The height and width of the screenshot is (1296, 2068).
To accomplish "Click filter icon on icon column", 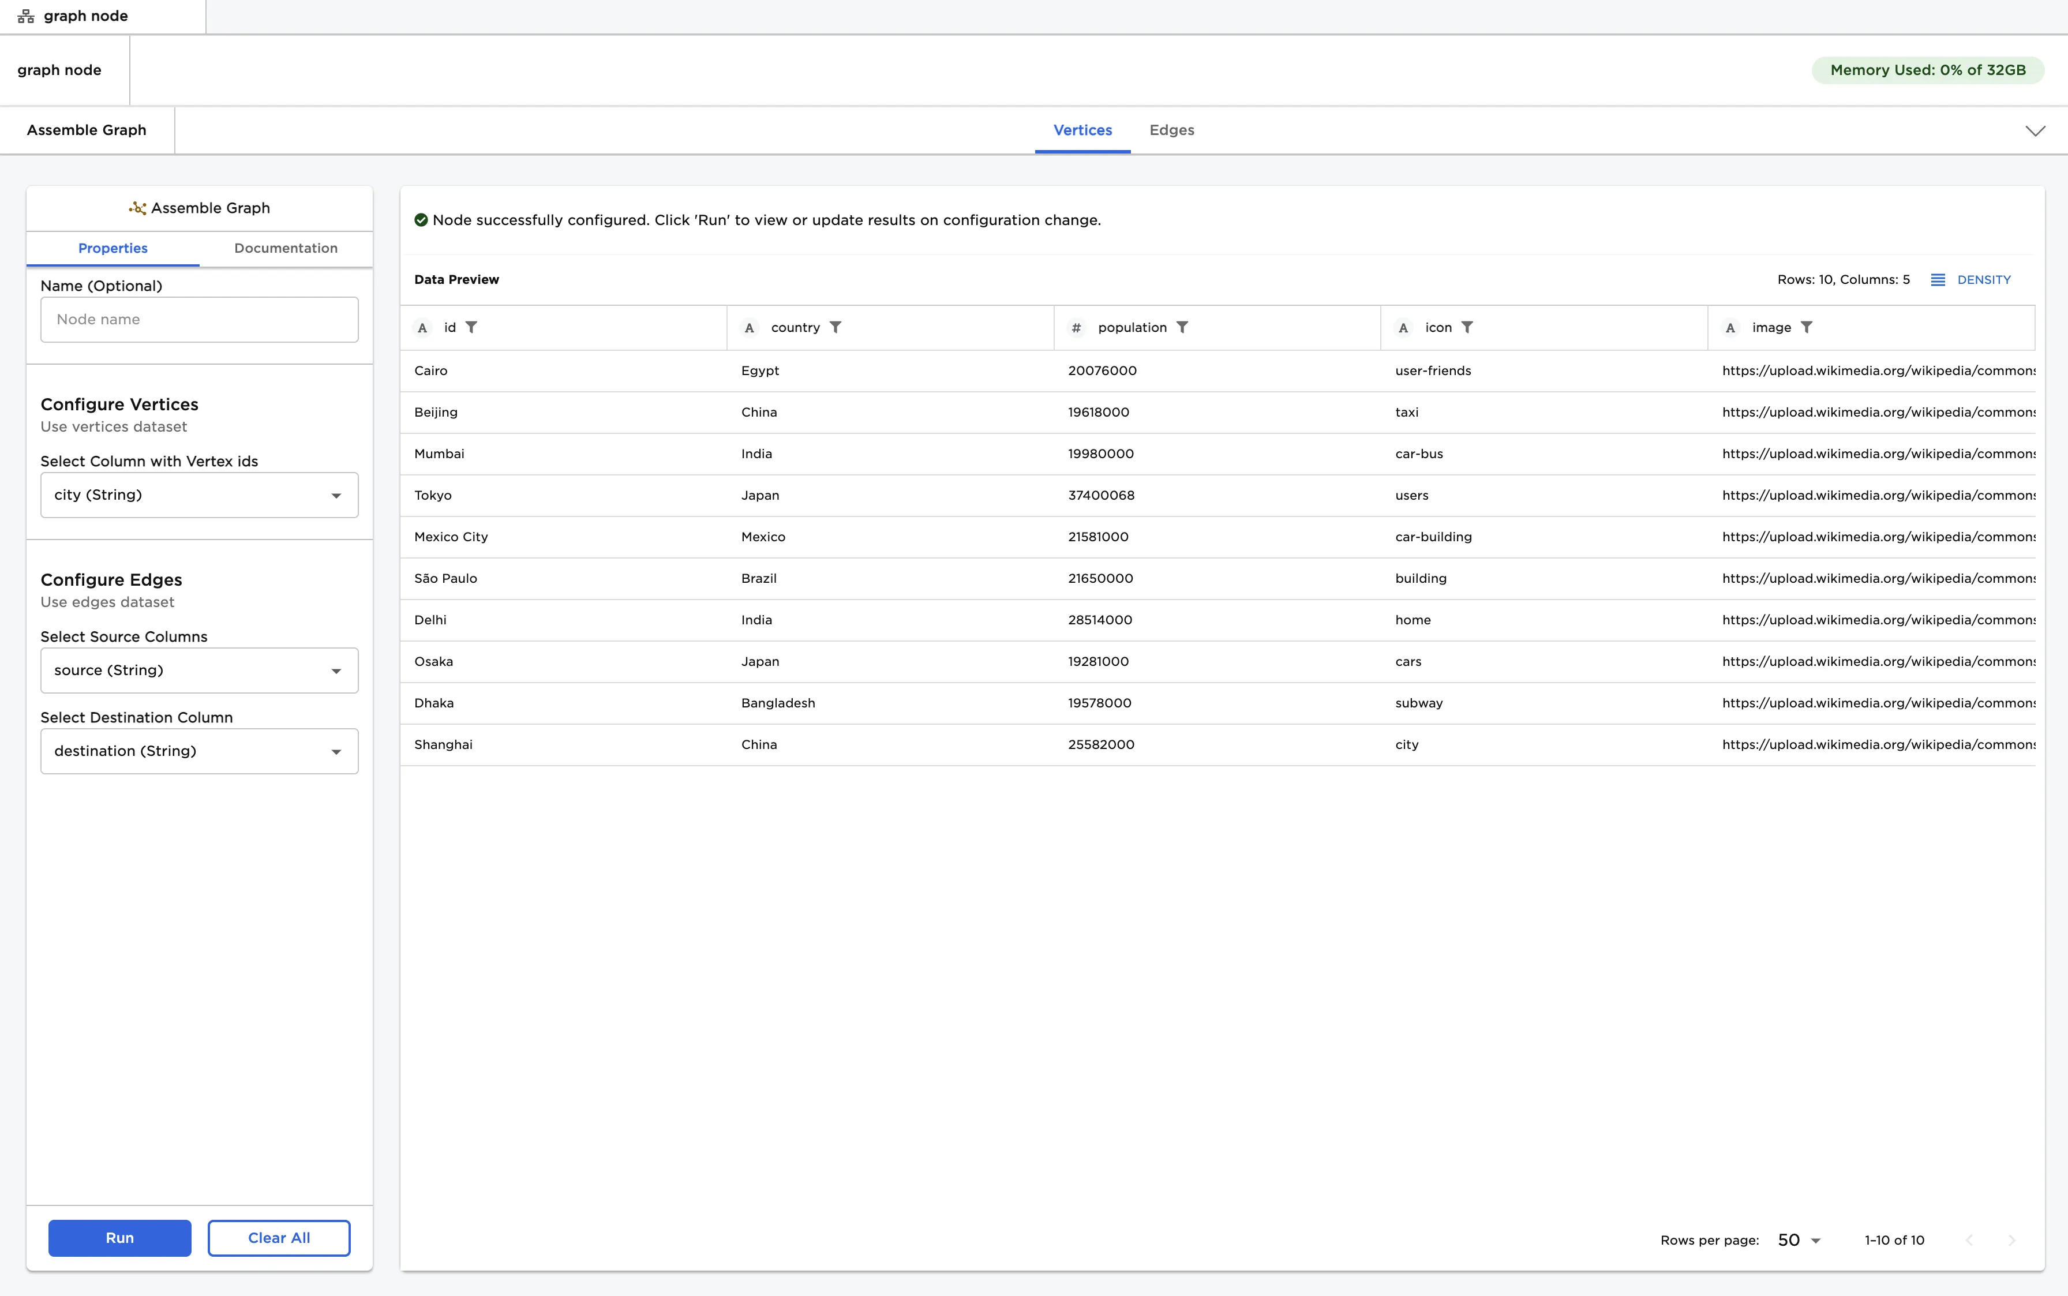I will [x=1467, y=327].
